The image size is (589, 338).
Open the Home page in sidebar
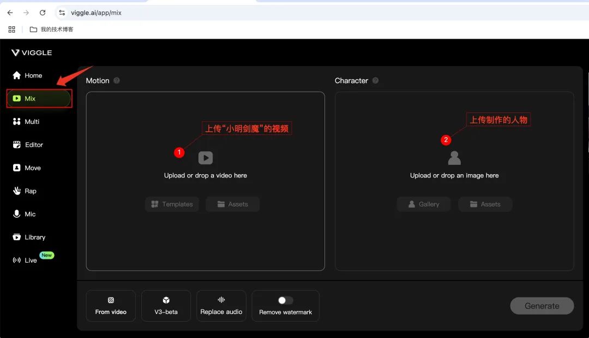[x=27, y=75]
